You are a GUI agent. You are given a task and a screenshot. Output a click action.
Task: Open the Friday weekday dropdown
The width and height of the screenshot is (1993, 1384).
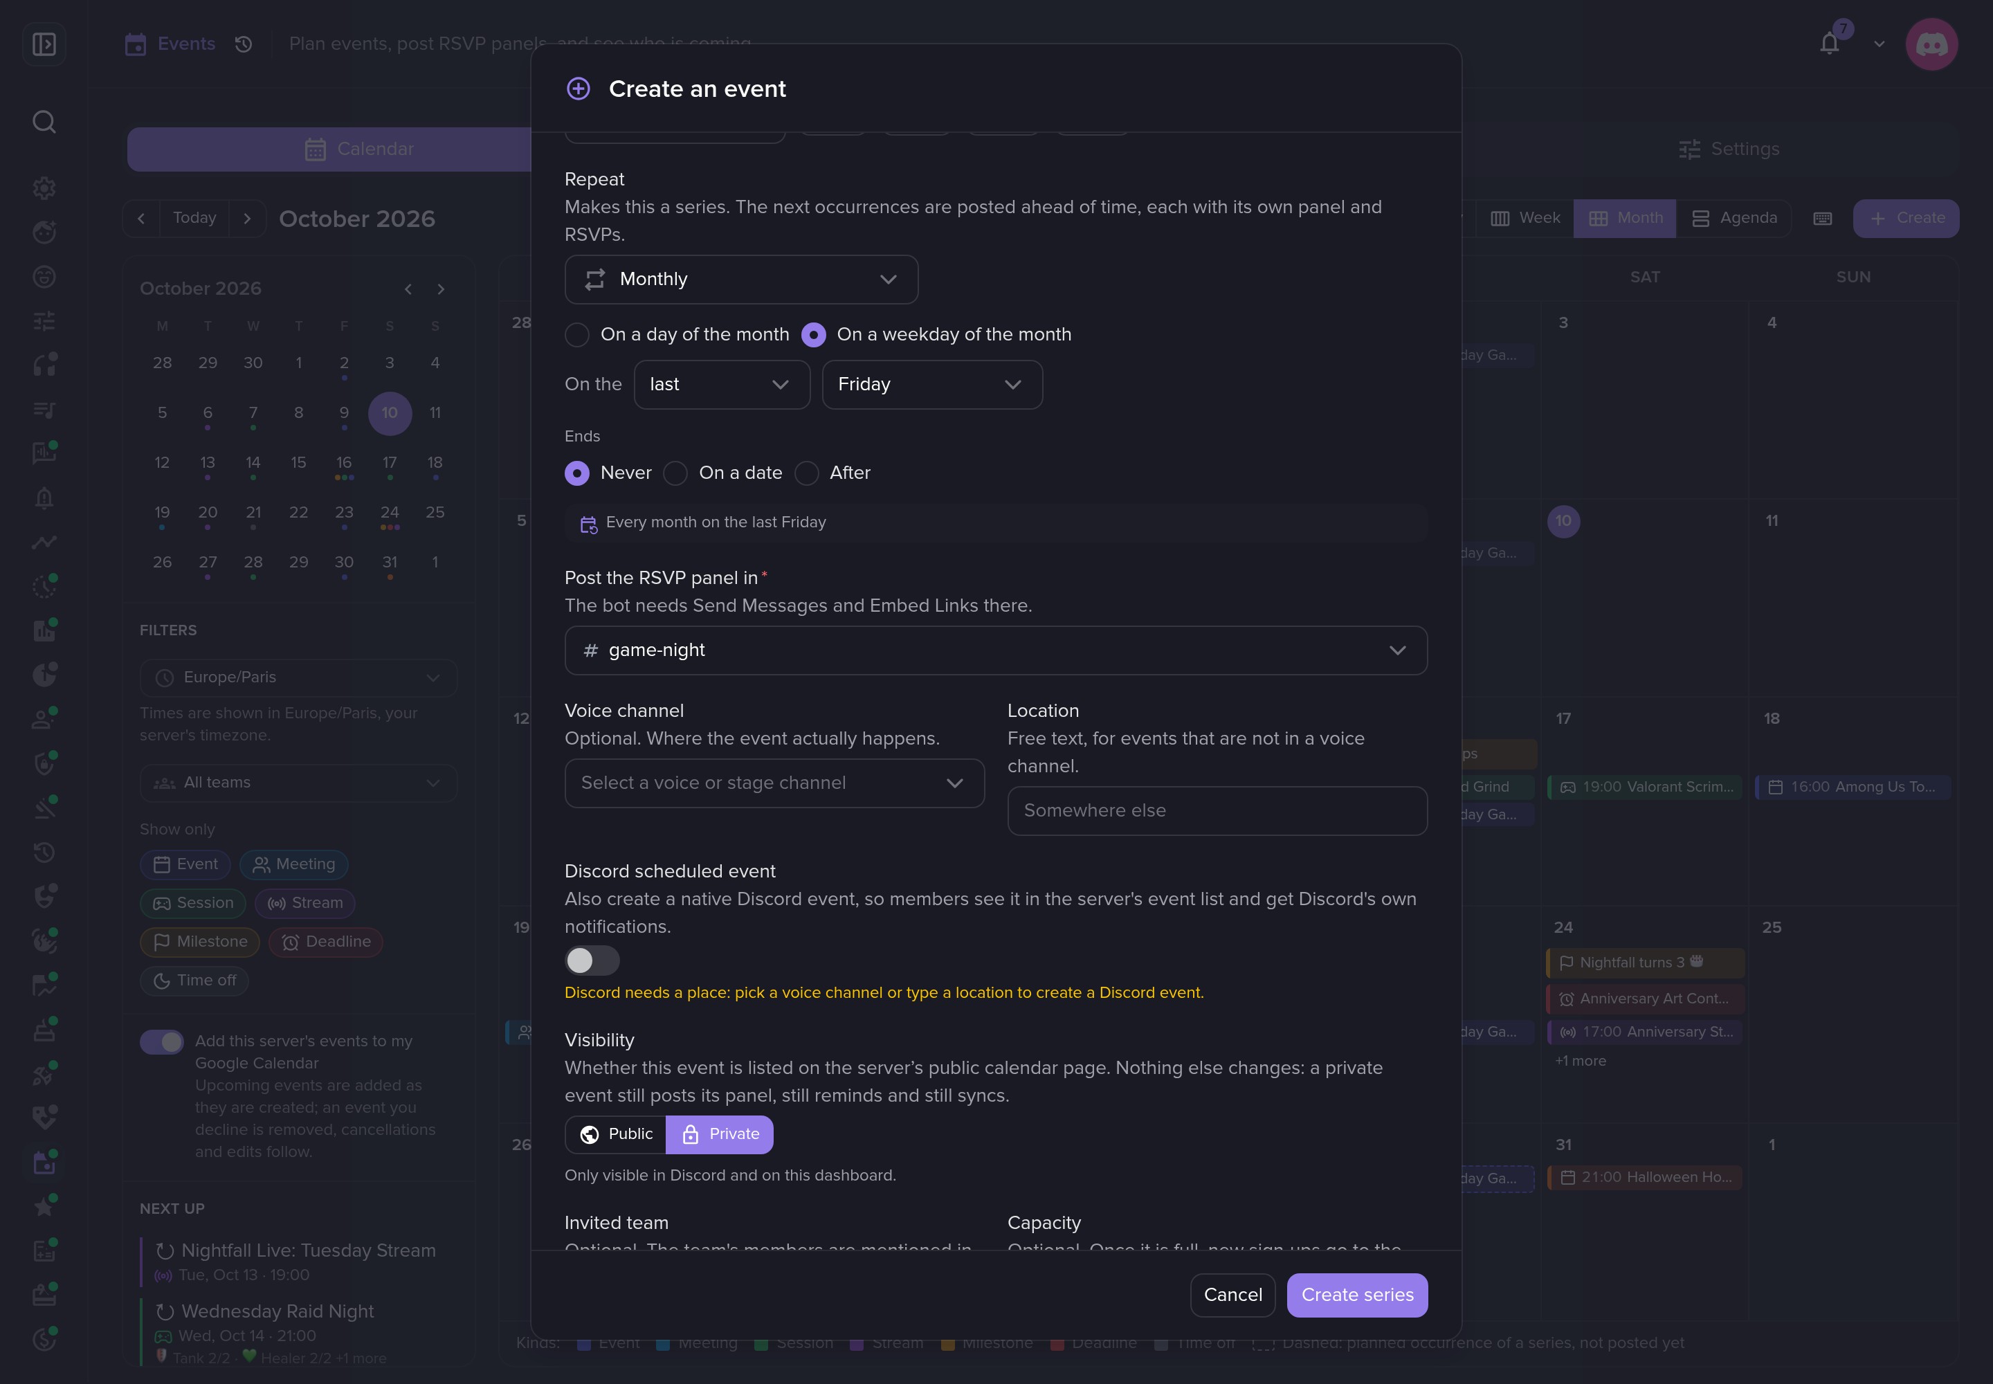tap(932, 384)
